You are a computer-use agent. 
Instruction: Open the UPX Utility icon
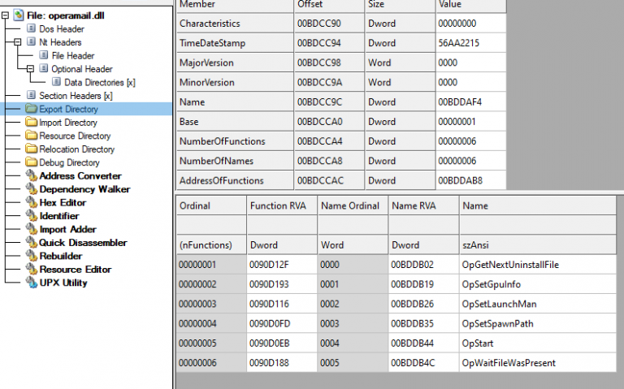32,283
